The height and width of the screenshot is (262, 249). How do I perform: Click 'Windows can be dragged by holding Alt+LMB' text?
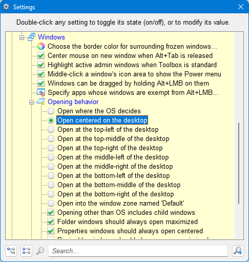pos(129,83)
